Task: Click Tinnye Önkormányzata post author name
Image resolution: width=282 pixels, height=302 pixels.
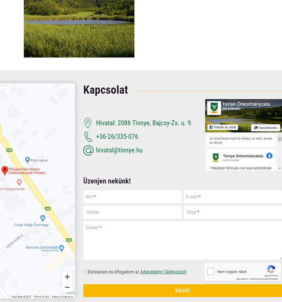Action: point(243,156)
